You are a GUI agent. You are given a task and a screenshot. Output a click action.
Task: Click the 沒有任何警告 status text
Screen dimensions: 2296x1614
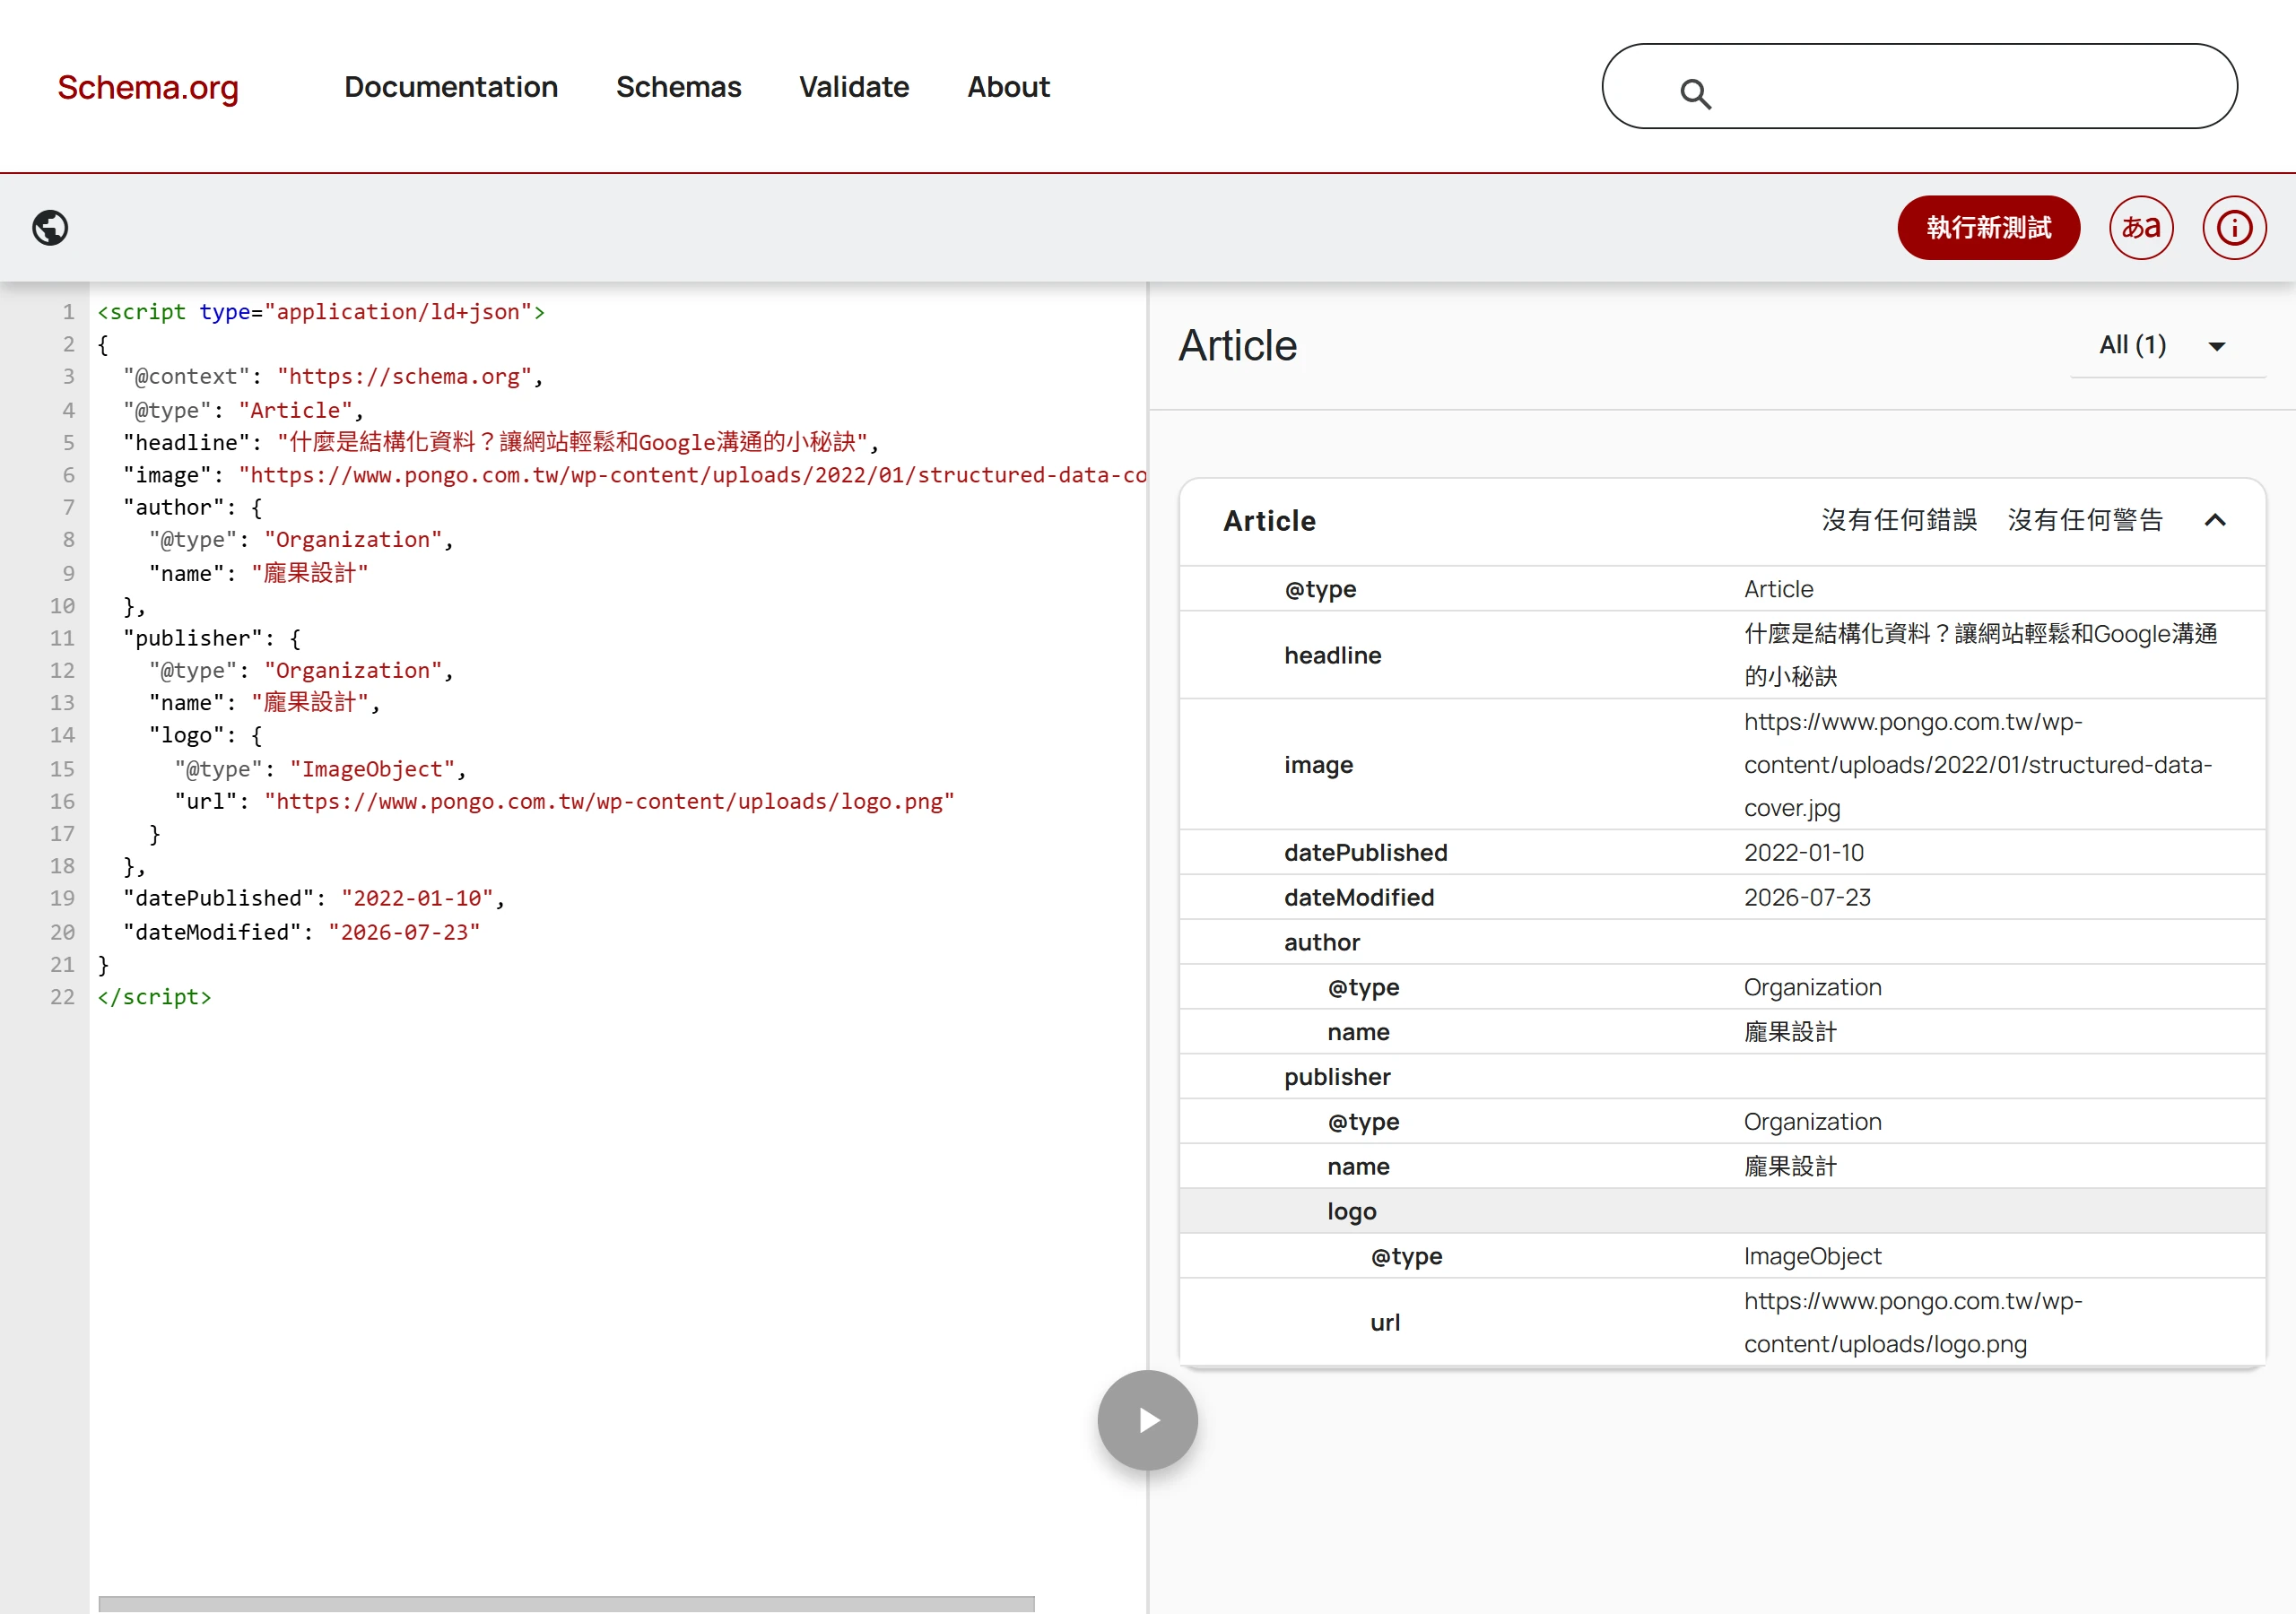pyautogui.click(x=2085, y=520)
